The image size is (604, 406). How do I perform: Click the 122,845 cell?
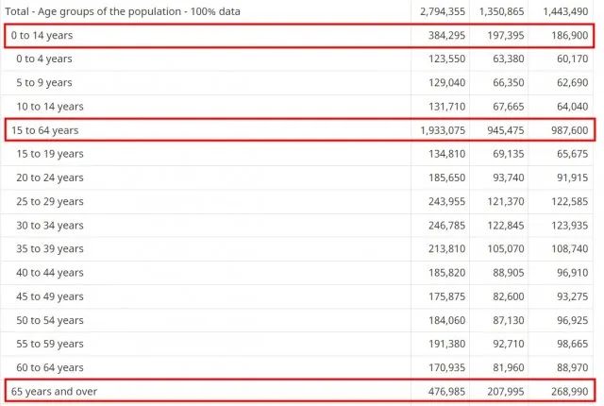pyautogui.click(x=506, y=226)
